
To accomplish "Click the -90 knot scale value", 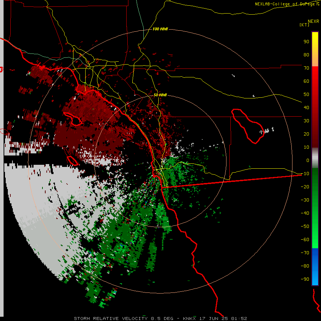I will (x=305, y=279).
